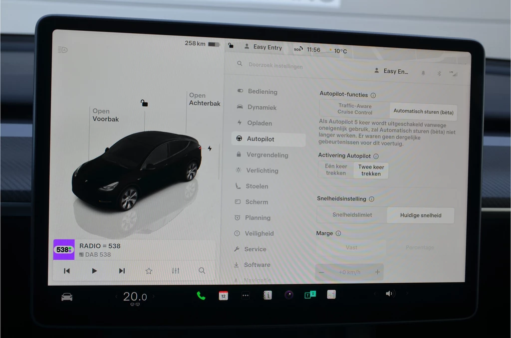Tap the Radio 538 station logo
Viewport: 511px width, 338px height.
click(64, 250)
